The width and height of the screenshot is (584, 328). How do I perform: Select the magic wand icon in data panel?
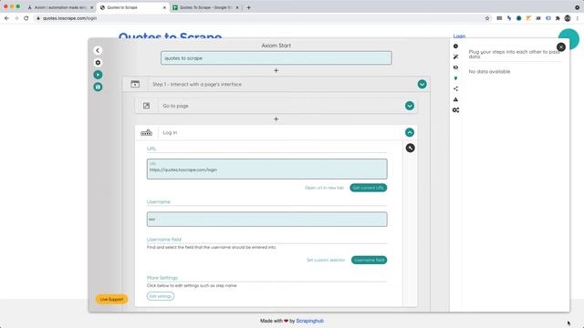455,56
